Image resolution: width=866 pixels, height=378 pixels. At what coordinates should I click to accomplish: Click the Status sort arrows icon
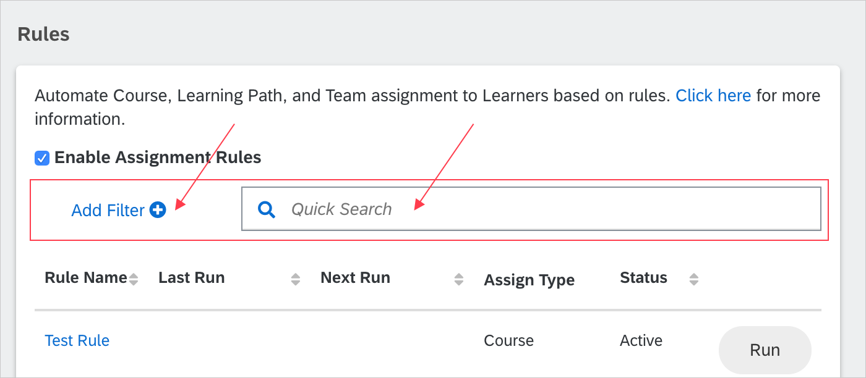click(x=694, y=279)
